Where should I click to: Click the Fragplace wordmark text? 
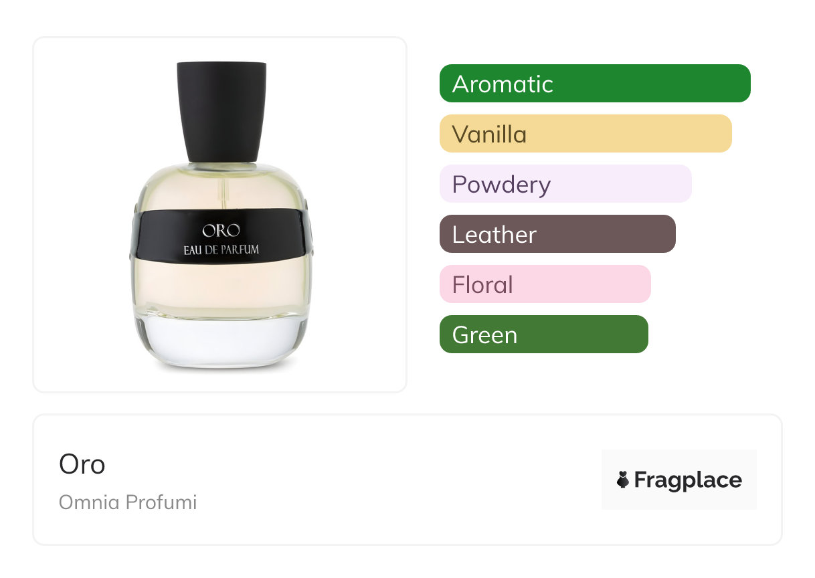click(688, 480)
